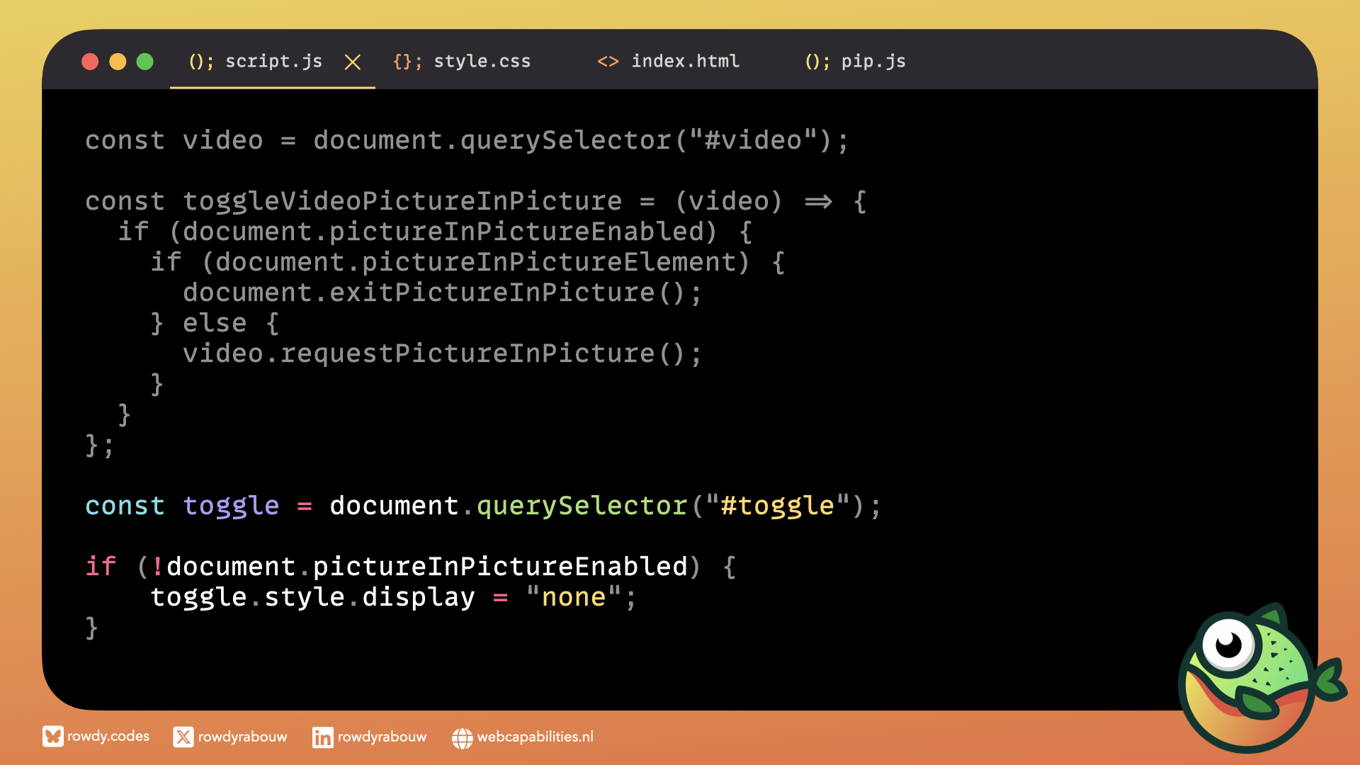The image size is (1360, 765).
Task: Click the yellow minimize window dot
Action: point(118,62)
